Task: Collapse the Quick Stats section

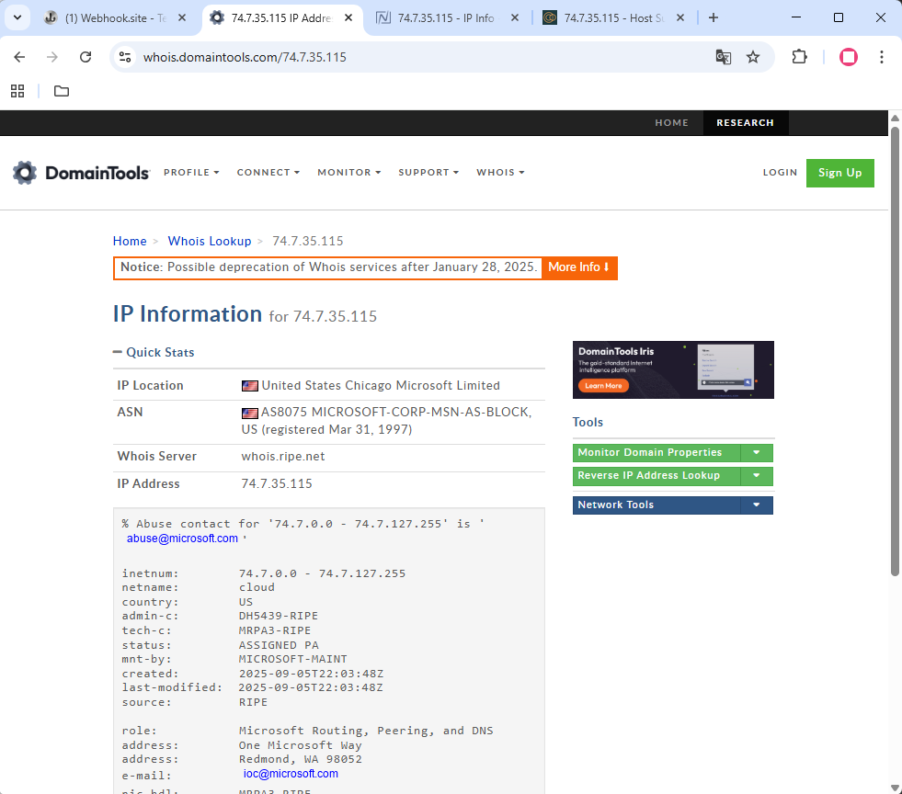Action: click(x=154, y=353)
